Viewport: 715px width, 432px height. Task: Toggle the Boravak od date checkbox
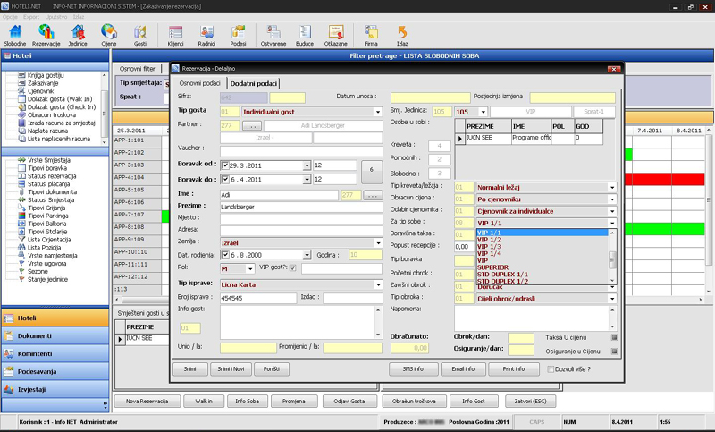click(x=225, y=165)
